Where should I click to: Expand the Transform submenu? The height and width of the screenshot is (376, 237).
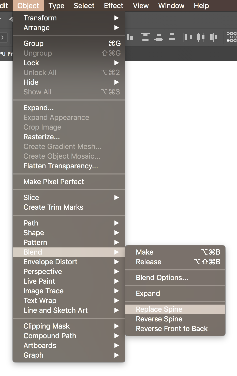click(x=69, y=18)
